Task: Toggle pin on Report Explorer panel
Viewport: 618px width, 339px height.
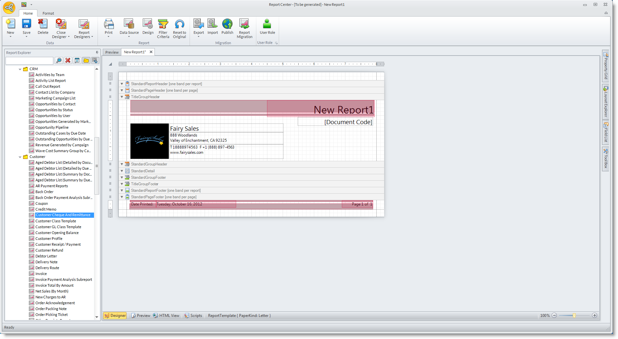Action: [97, 52]
